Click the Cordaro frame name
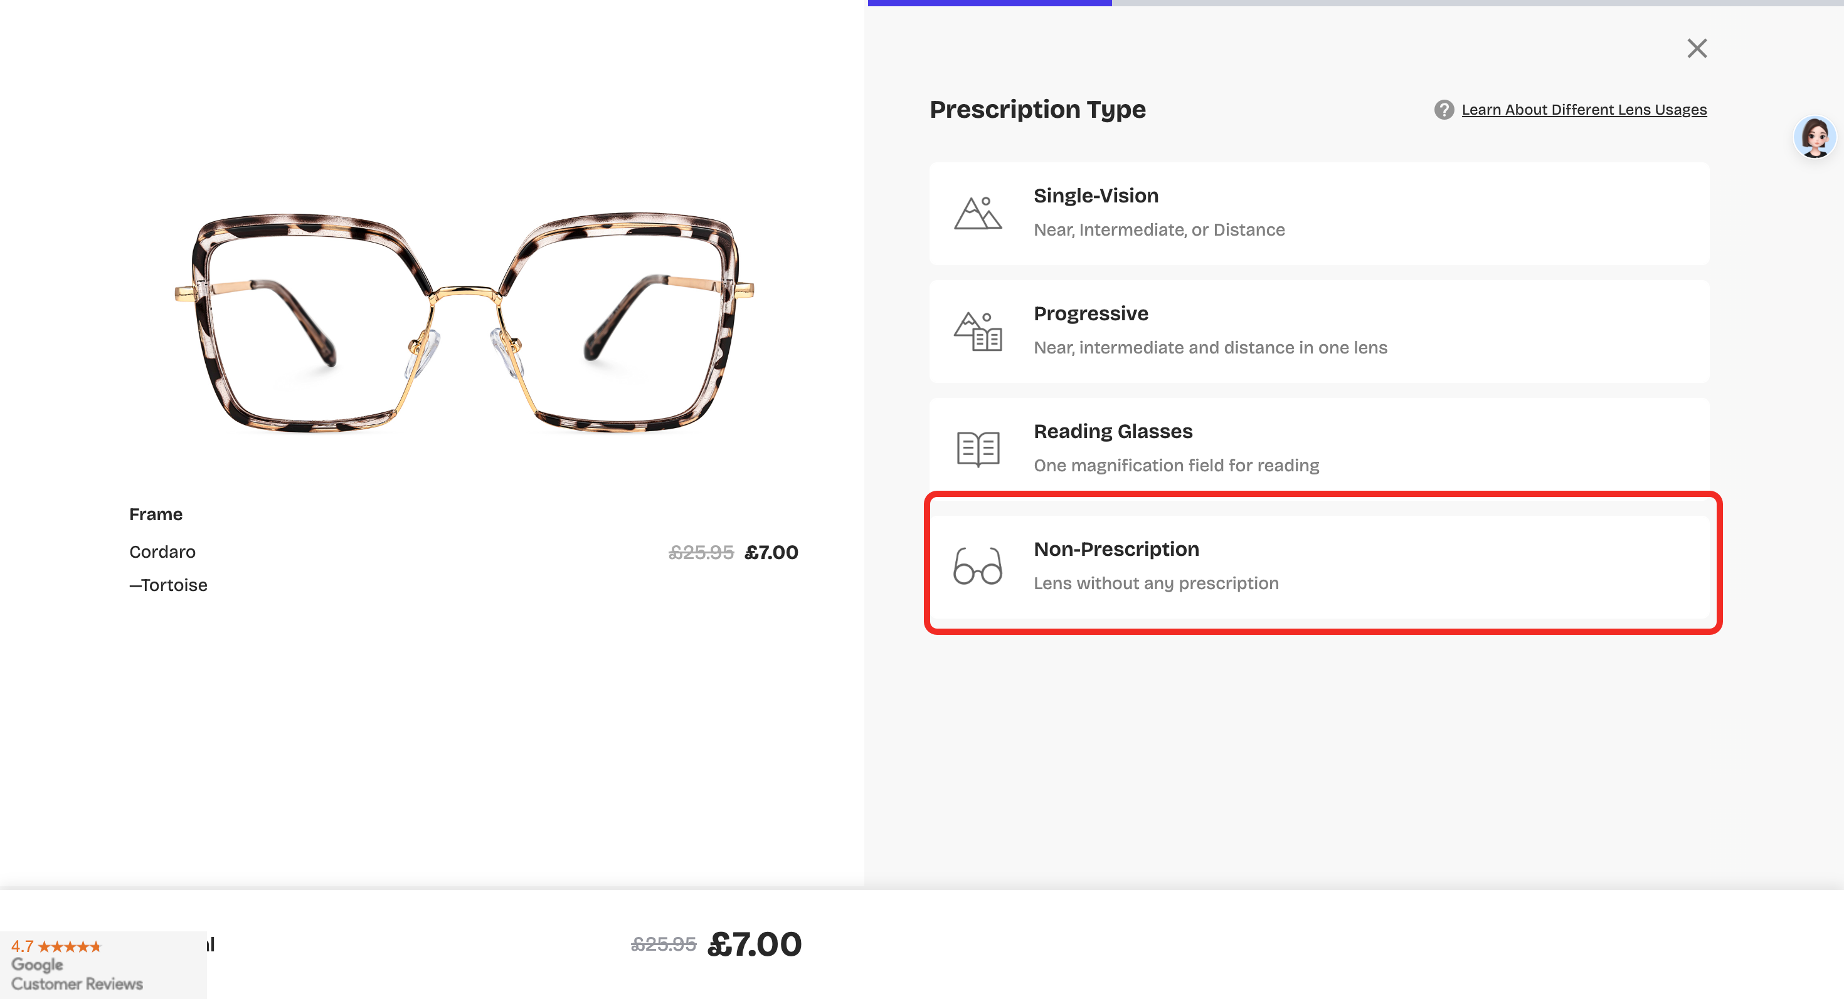The height and width of the screenshot is (999, 1844). pos(162,552)
